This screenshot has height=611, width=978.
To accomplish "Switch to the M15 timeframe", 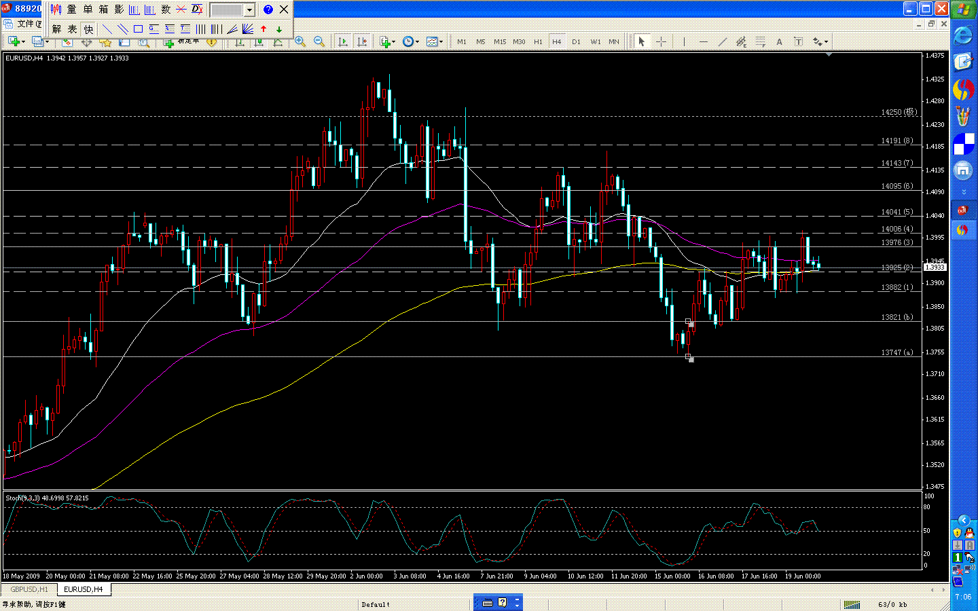I will (500, 42).
